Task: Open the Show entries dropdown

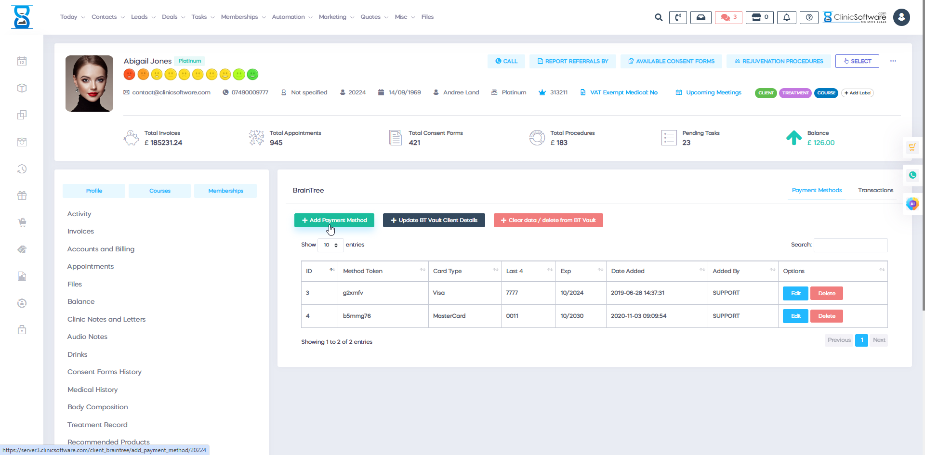Action: tap(330, 245)
